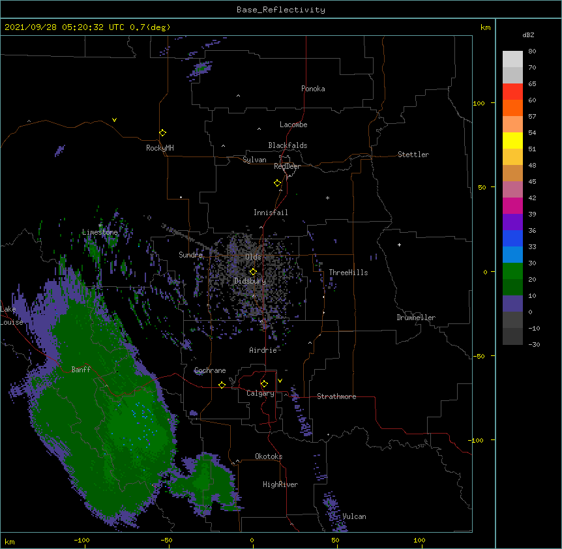Click the Strathmore map label

point(336,396)
